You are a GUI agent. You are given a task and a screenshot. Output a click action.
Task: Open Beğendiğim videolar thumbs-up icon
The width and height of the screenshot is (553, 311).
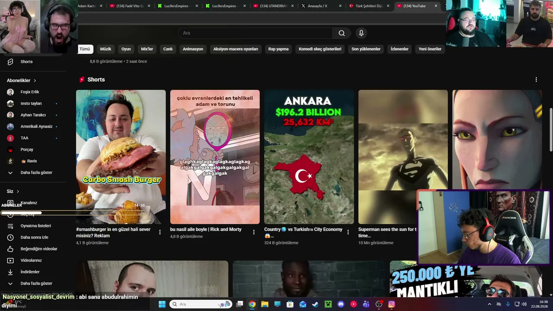(10, 249)
